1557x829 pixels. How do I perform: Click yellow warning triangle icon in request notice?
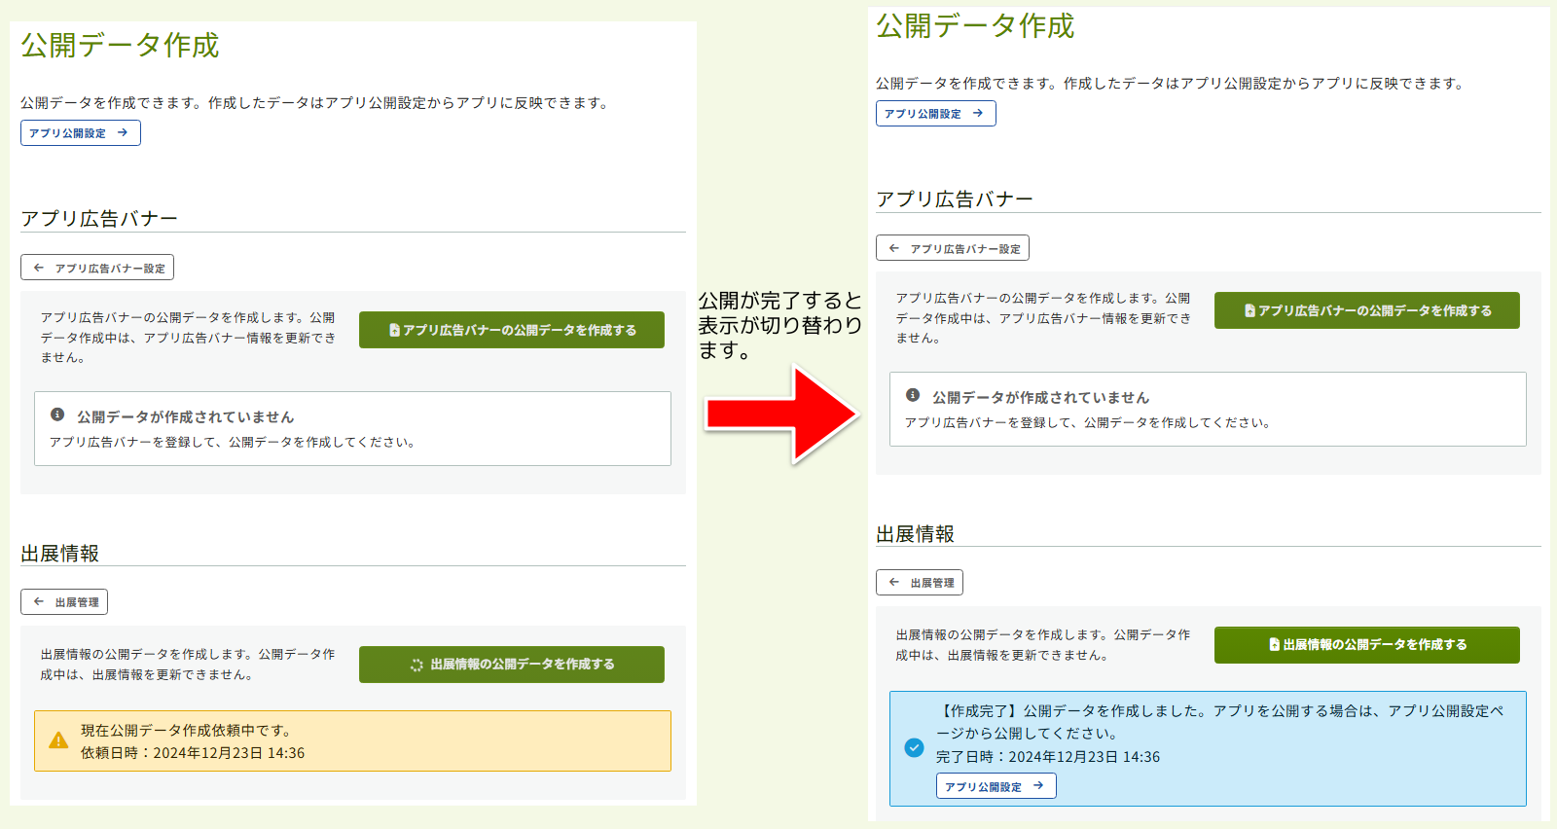click(58, 740)
